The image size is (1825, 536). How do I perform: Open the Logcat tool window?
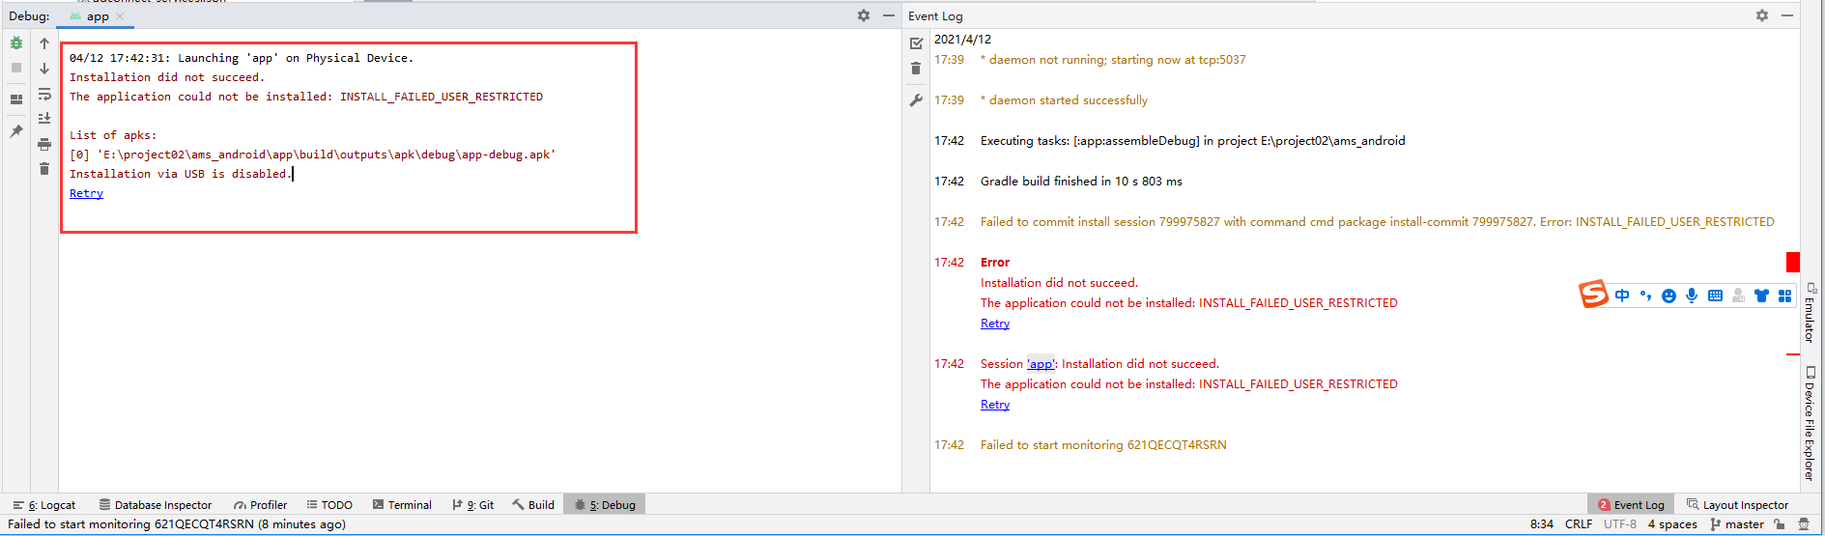tap(44, 505)
